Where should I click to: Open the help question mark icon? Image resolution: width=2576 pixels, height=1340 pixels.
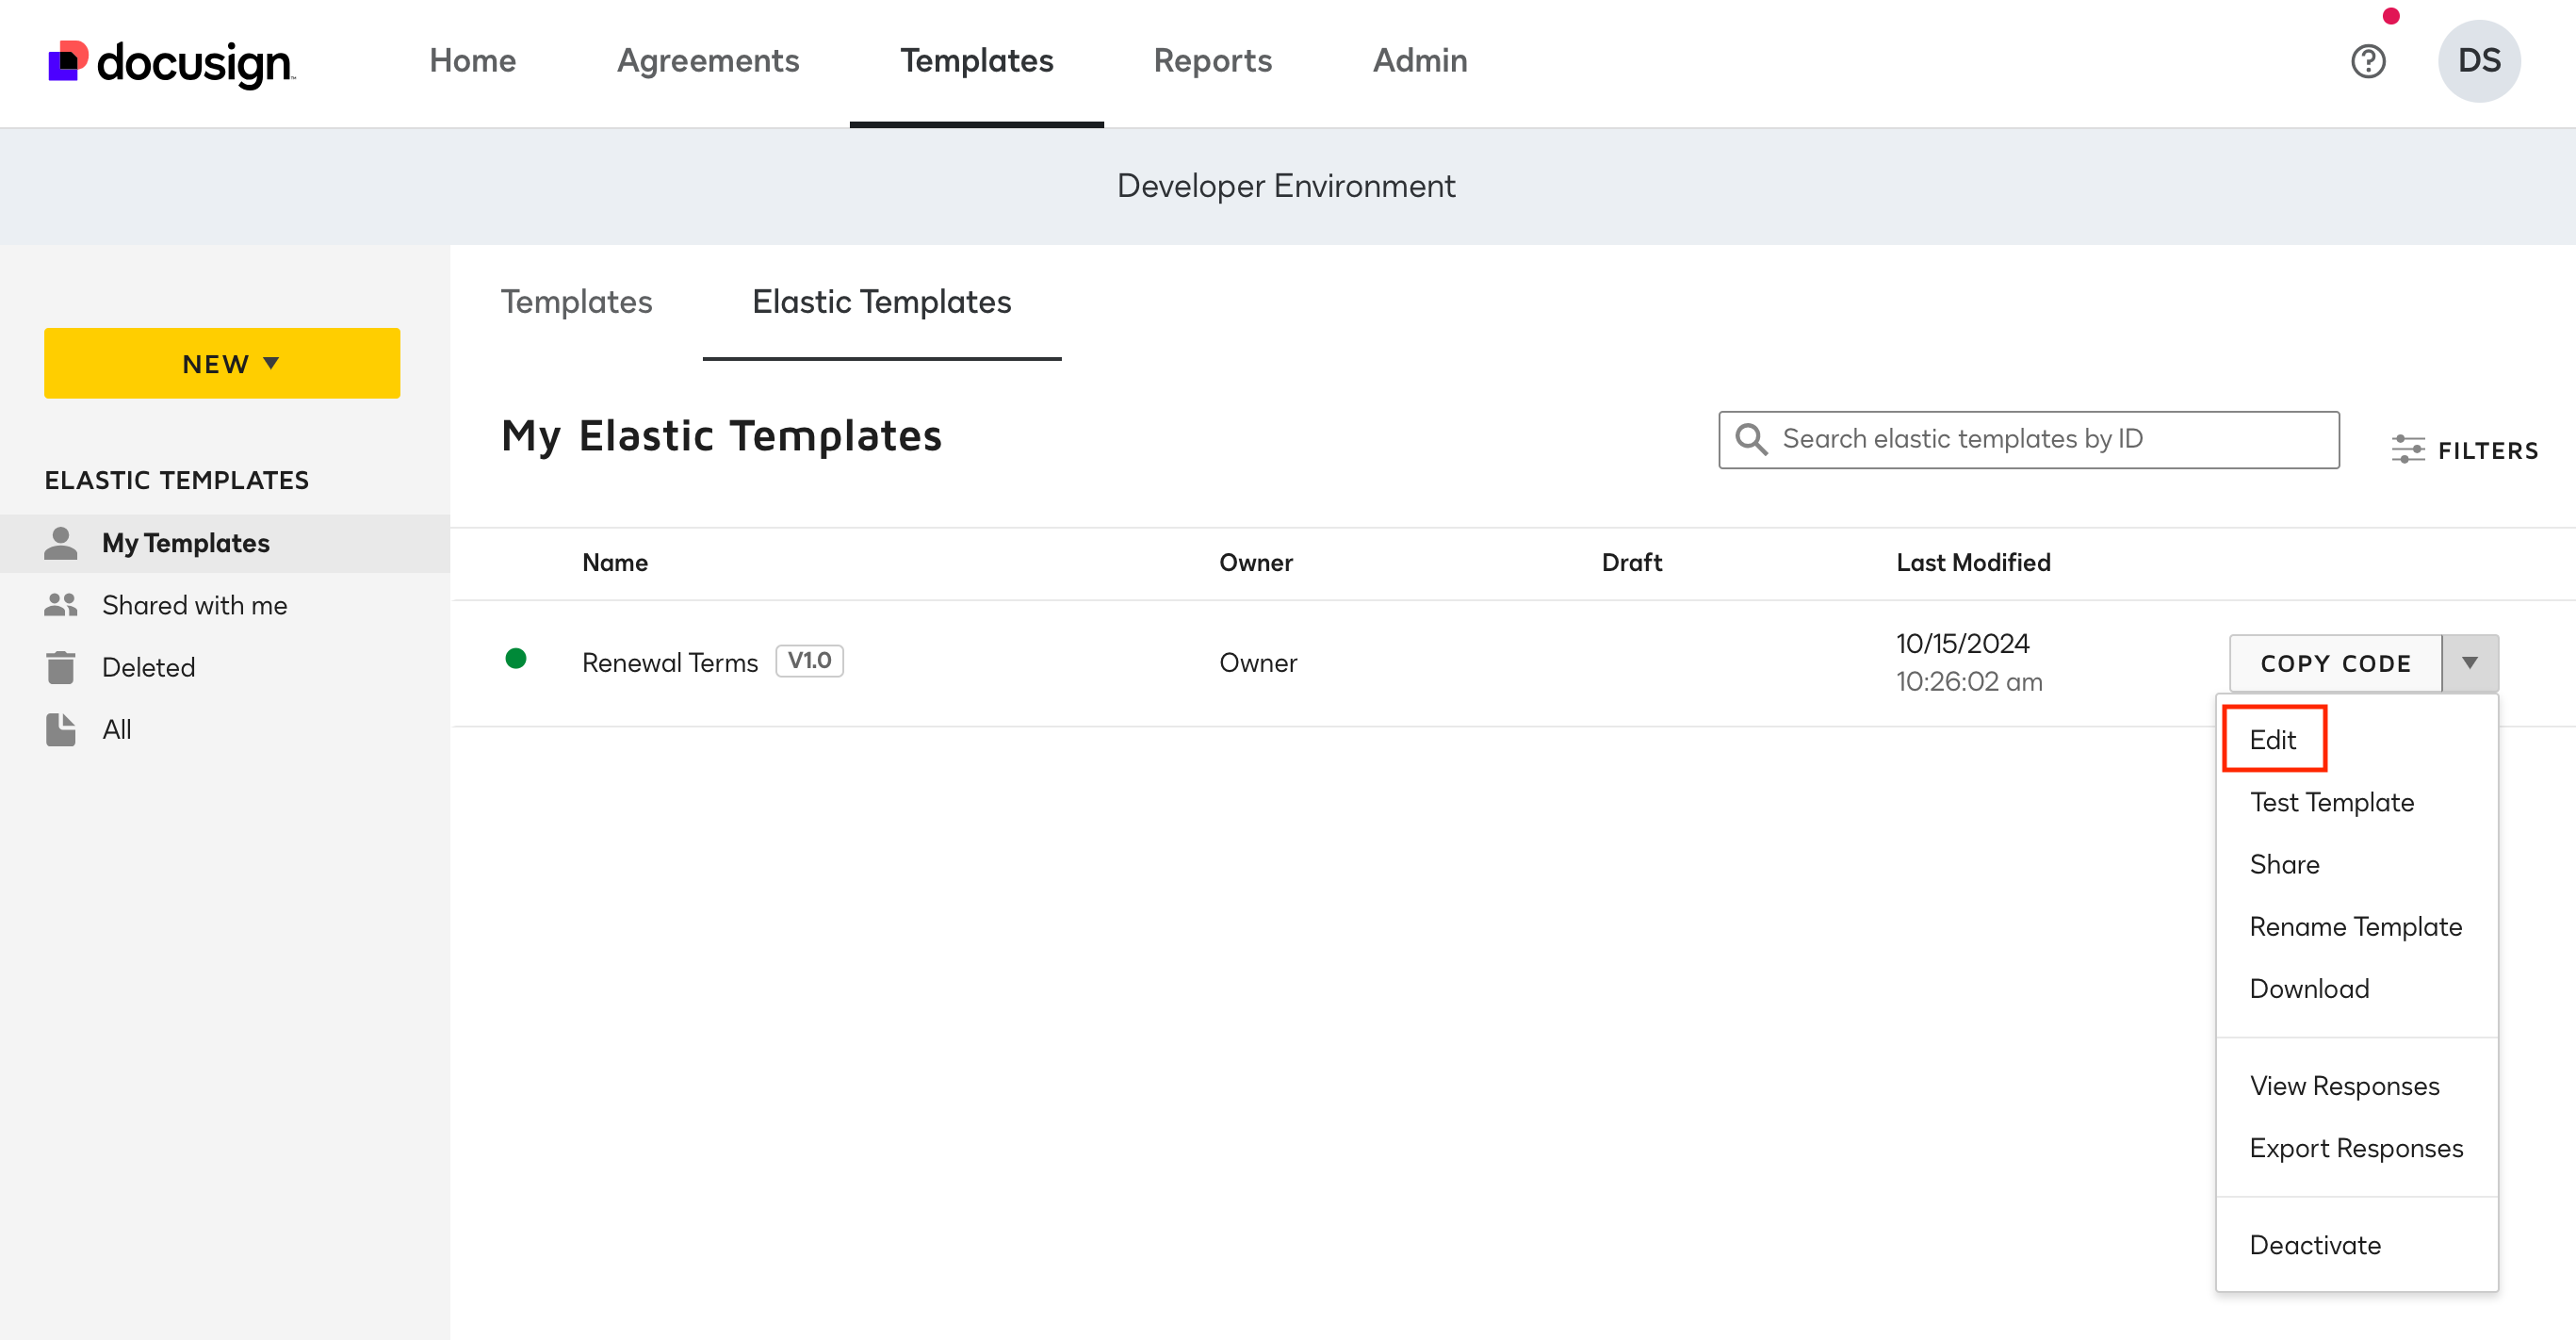(2367, 62)
